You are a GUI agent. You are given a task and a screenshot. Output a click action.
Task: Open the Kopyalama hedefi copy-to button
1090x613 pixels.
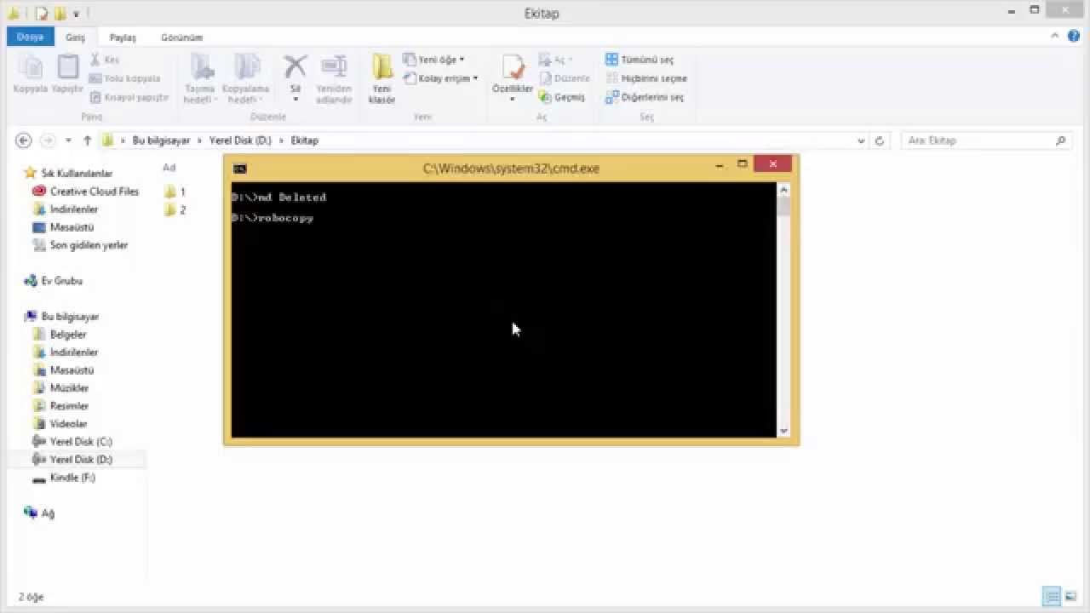tap(245, 78)
